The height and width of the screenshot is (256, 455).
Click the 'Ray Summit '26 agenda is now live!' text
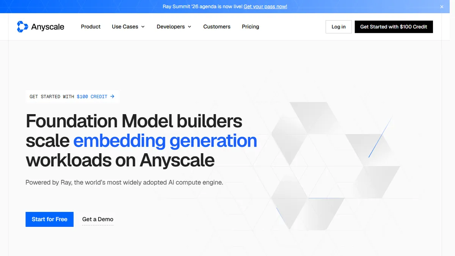pyautogui.click(x=202, y=6)
